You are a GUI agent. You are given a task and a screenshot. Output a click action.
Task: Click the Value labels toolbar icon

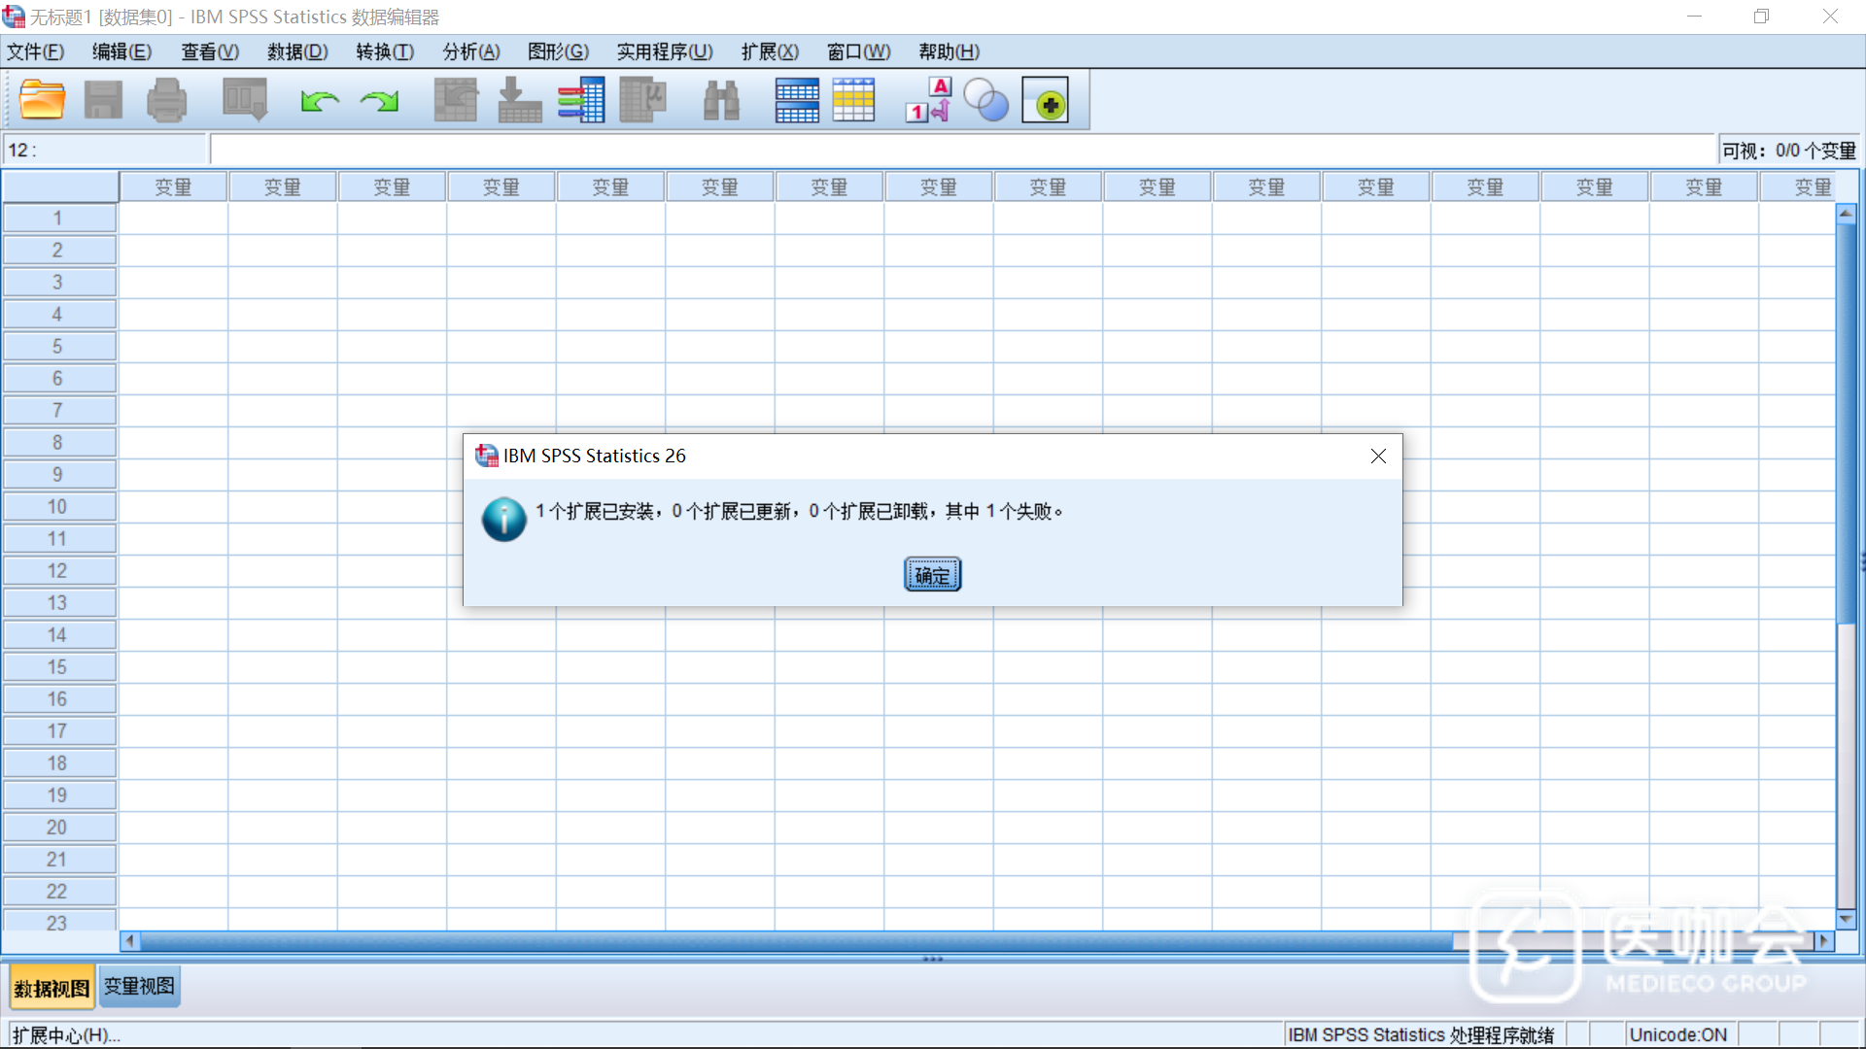coord(928,100)
